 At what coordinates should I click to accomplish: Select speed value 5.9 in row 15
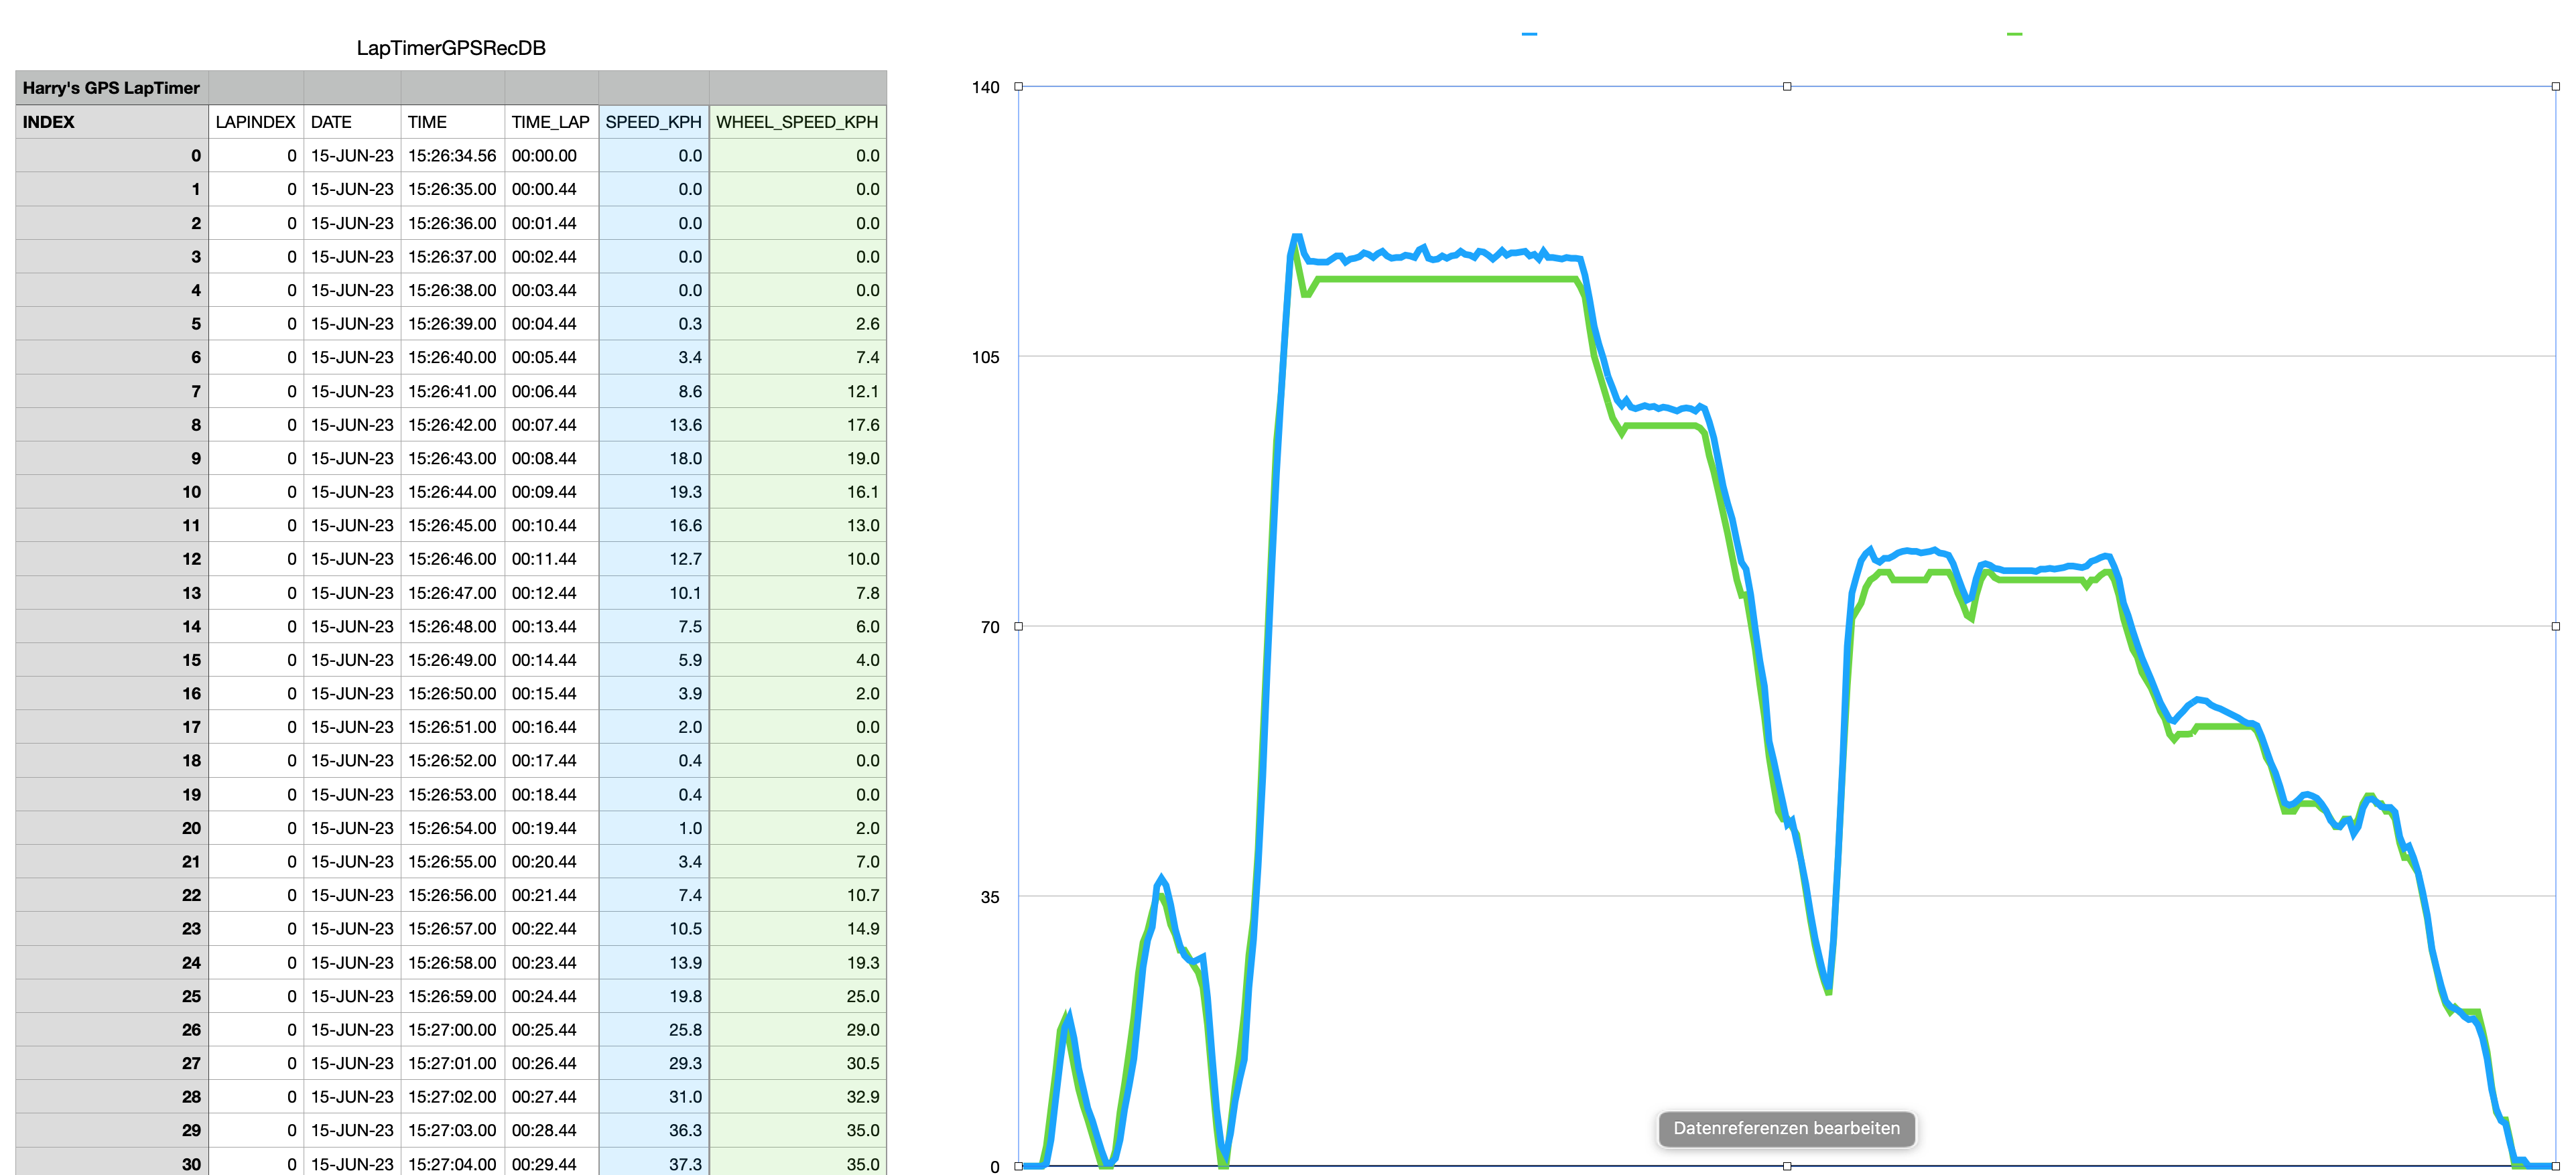(x=654, y=660)
